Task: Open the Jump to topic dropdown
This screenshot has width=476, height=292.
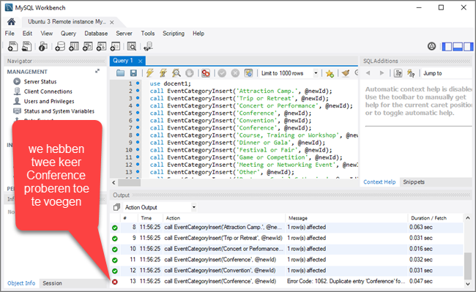Action: (447, 73)
